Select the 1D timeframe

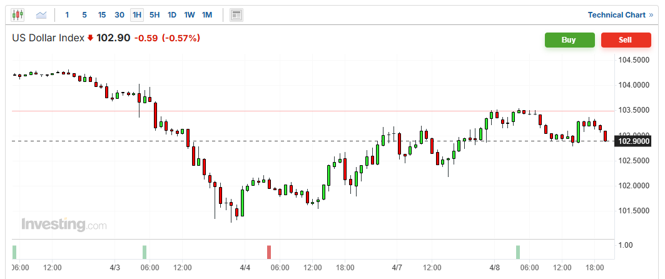coord(172,15)
